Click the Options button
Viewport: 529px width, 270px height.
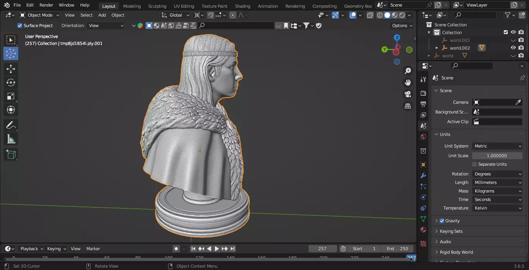pos(402,26)
